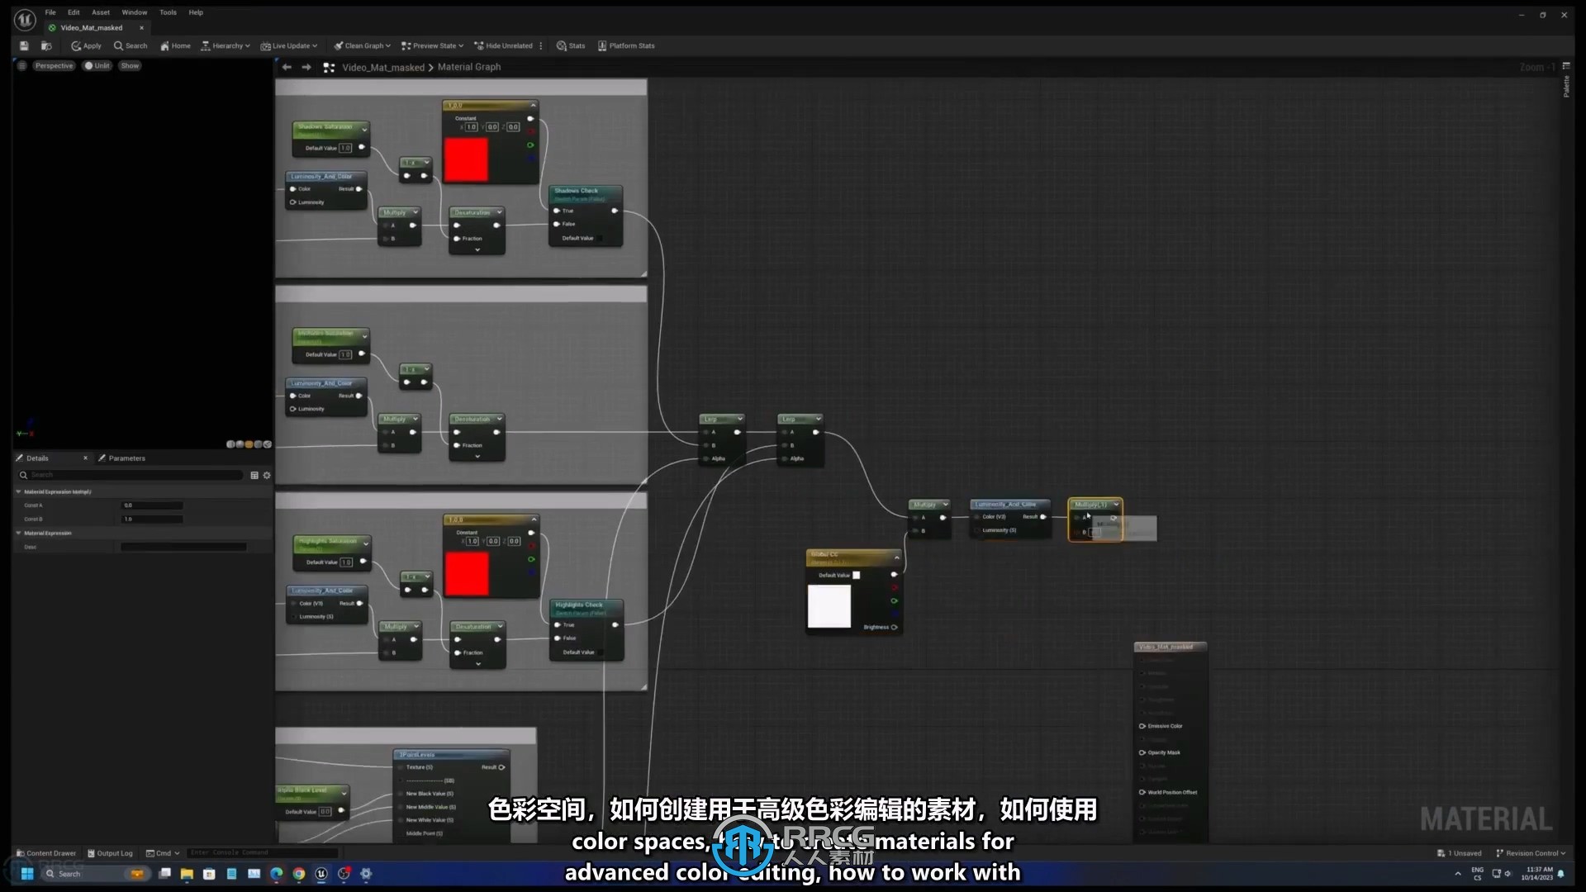Toggle the Preview State button
The image size is (1586, 892).
click(431, 45)
